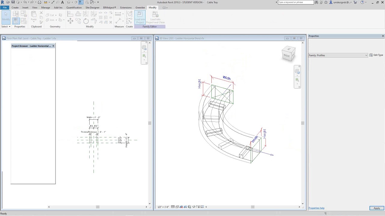The width and height of the screenshot is (385, 216).
Task: Redo the last undone action
Action: point(32,2)
